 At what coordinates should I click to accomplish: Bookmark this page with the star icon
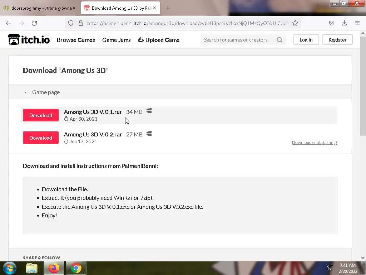click(295, 23)
